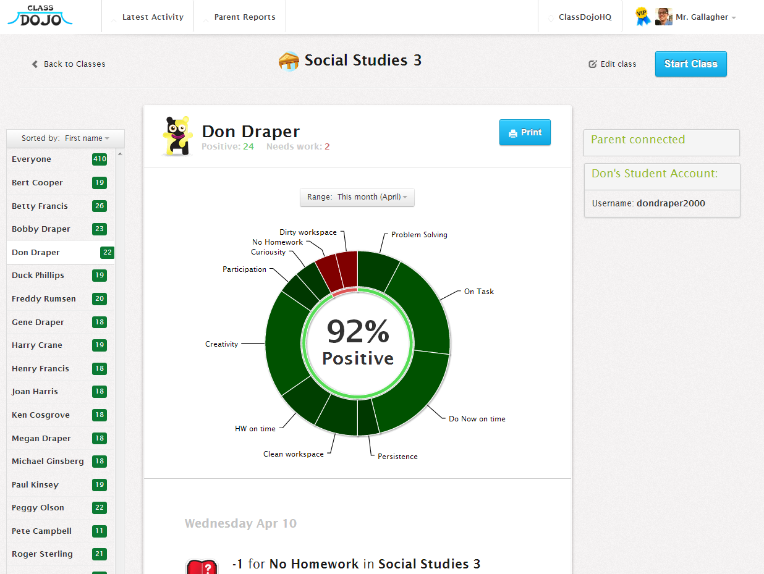The image size is (764, 574).
Task: Click the Social Studies 3 class icon
Action: click(x=289, y=61)
